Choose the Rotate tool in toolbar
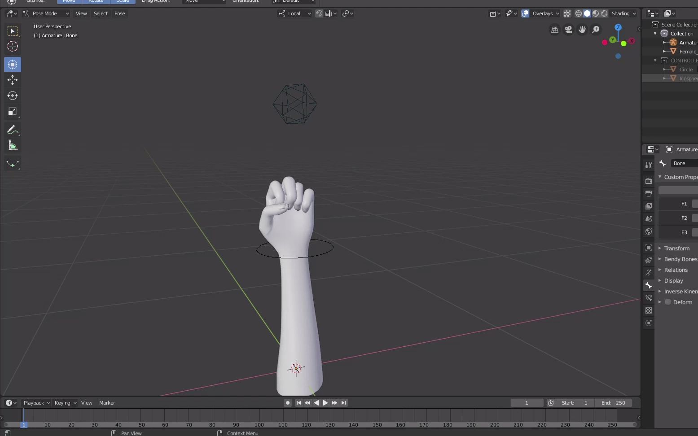Screen dimensions: 698x436 [x=13, y=96]
